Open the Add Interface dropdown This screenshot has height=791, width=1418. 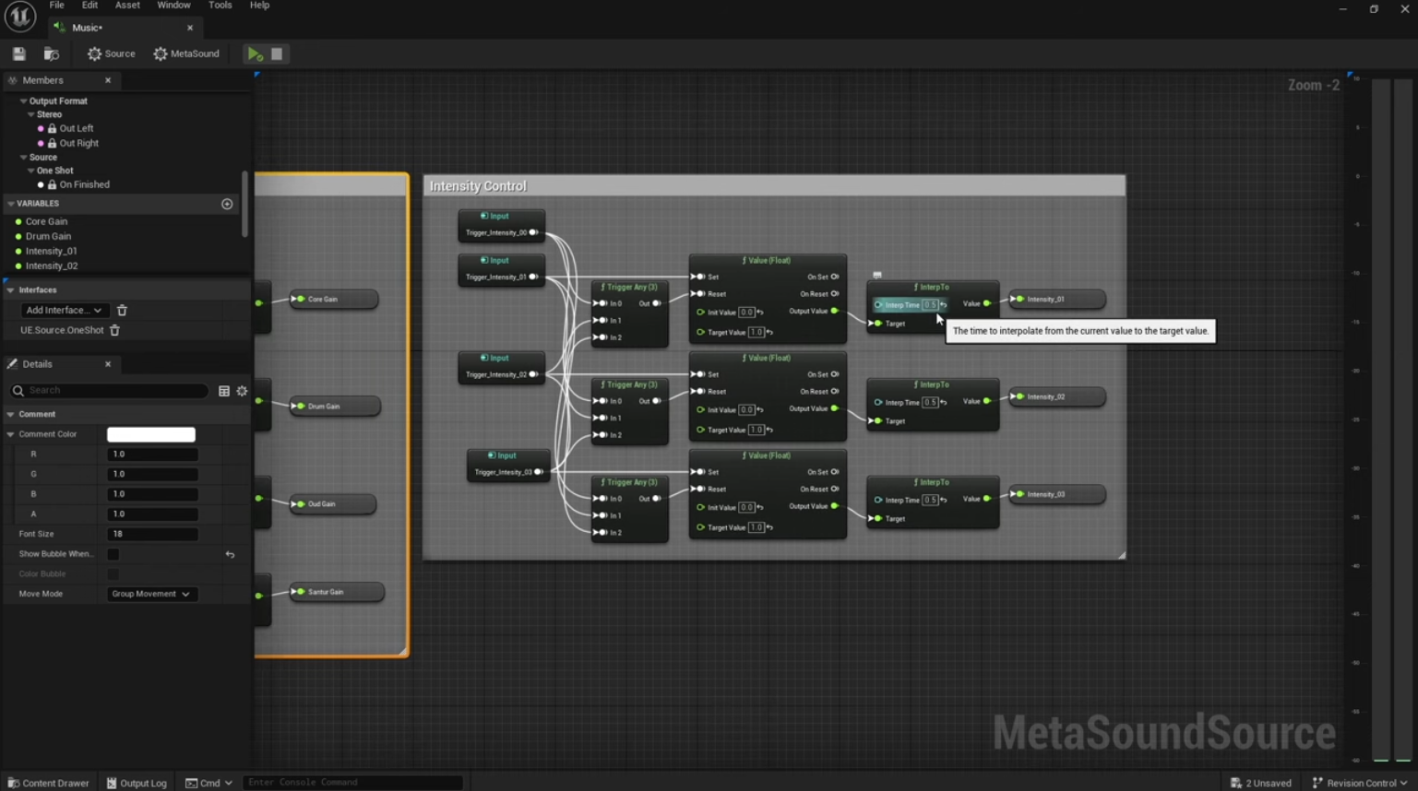(x=63, y=311)
